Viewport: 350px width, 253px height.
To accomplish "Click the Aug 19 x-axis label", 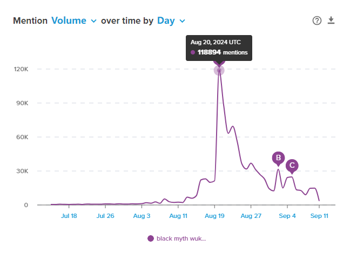I will pyautogui.click(x=214, y=216).
